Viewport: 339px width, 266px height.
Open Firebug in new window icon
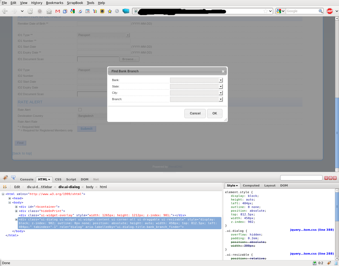point(331,178)
